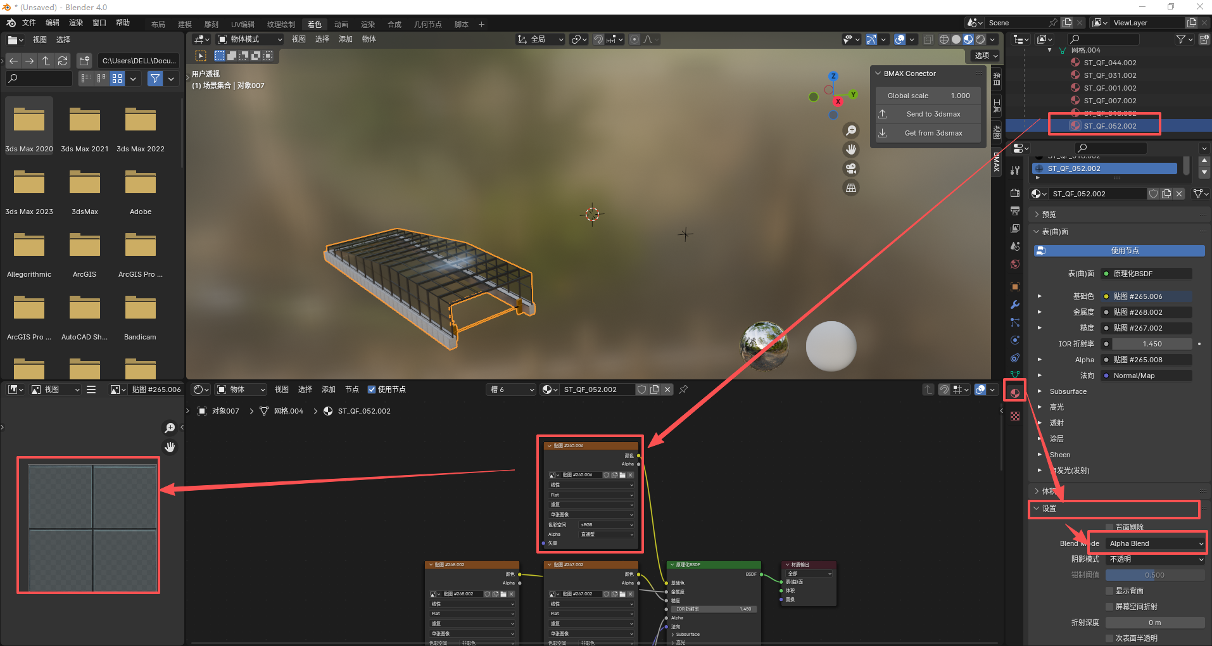Open the Material properties tab icon
1212x646 pixels.
click(x=1015, y=393)
